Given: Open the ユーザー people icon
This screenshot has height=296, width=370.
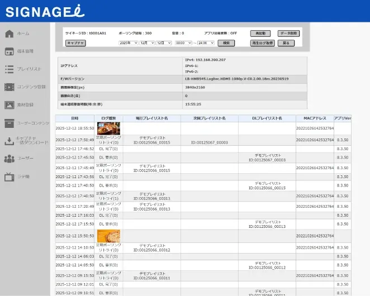Looking at the screenshot, I should click(x=9, y=159).
